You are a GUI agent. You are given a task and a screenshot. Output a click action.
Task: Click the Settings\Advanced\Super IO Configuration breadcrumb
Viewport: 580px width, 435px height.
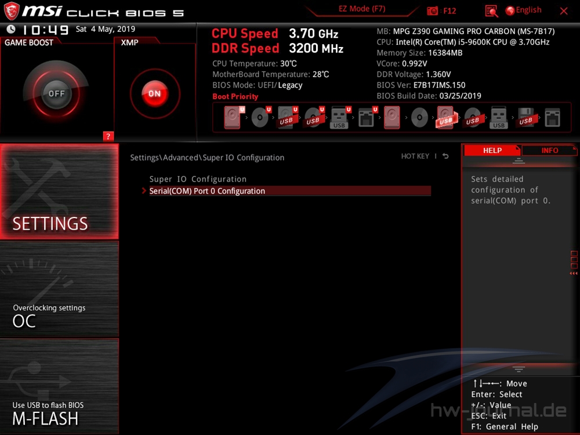207,158
